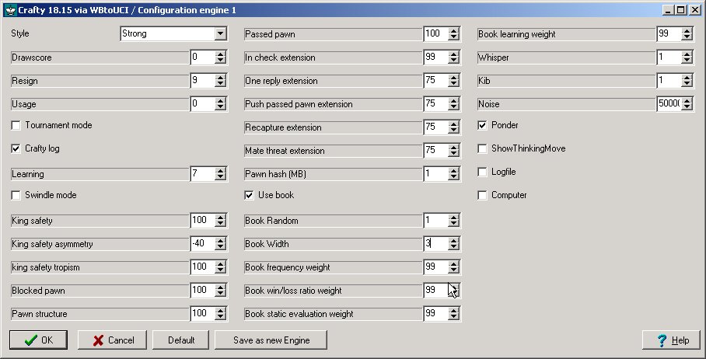This screenshot has height=359, width=706.
Task: Click Book frequency weight spinner arrows
Action: [453, 267]
